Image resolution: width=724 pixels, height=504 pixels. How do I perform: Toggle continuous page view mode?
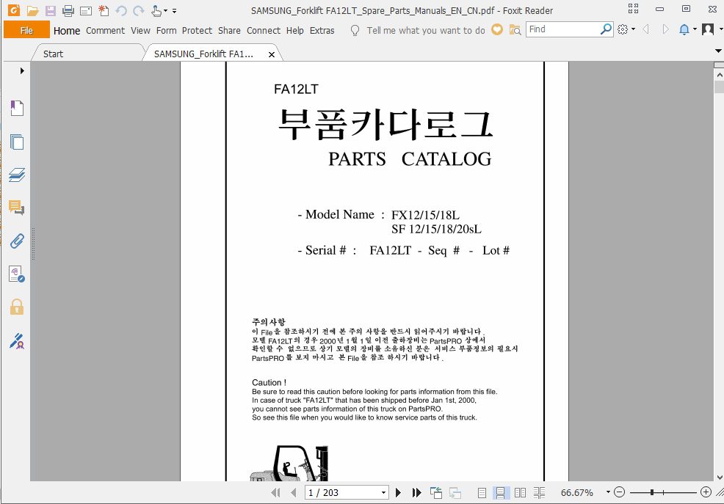[x=501, y=492]
